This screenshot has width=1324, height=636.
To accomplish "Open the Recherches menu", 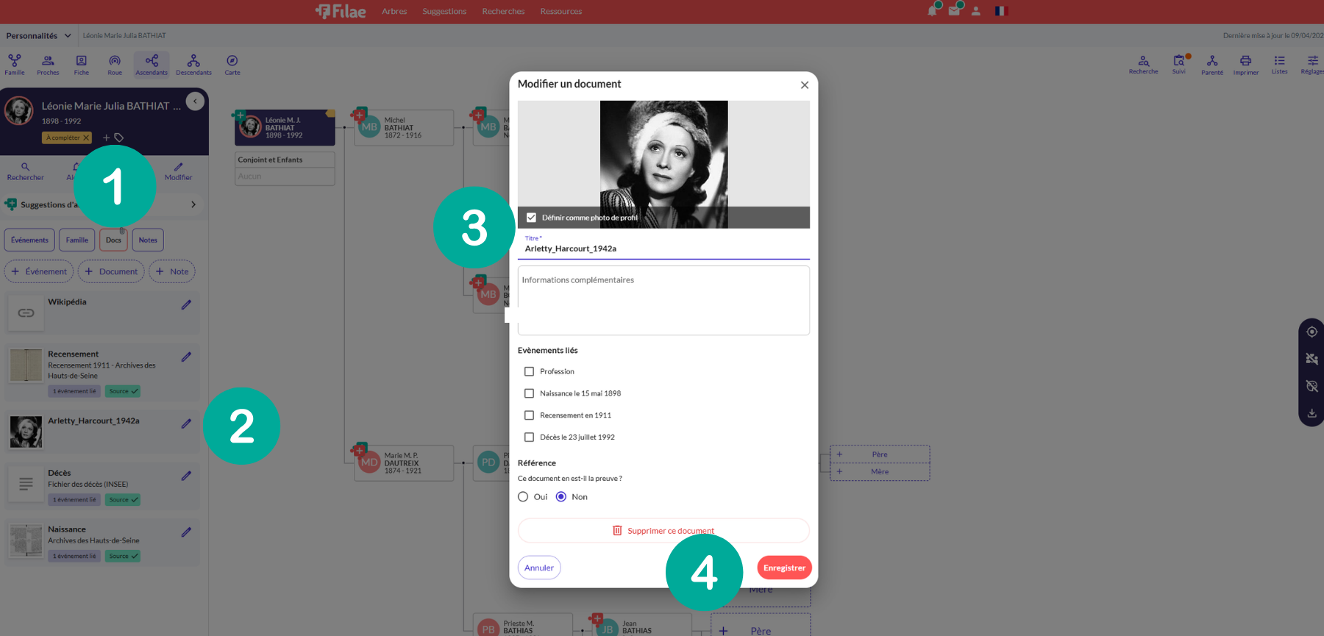I will click(x=503, y=11).
